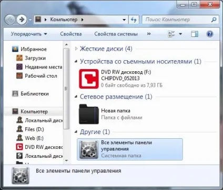223x190 pixels.
Task: Open Files (D:) in the sidebar
Action: pyautogui.click(x=34, y=129)
